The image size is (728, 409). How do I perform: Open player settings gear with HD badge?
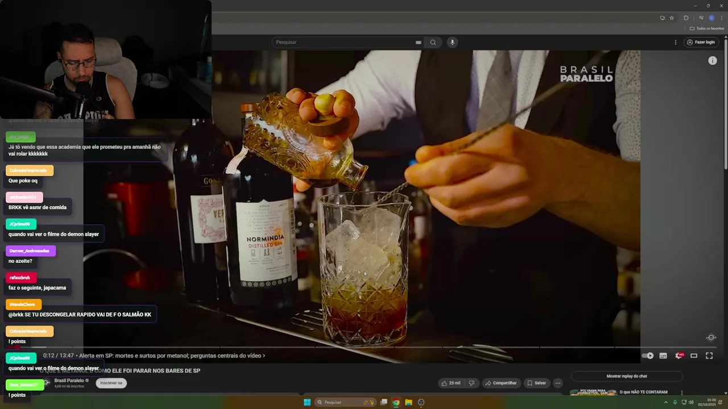pyautogui.click(x=679, y=356)
